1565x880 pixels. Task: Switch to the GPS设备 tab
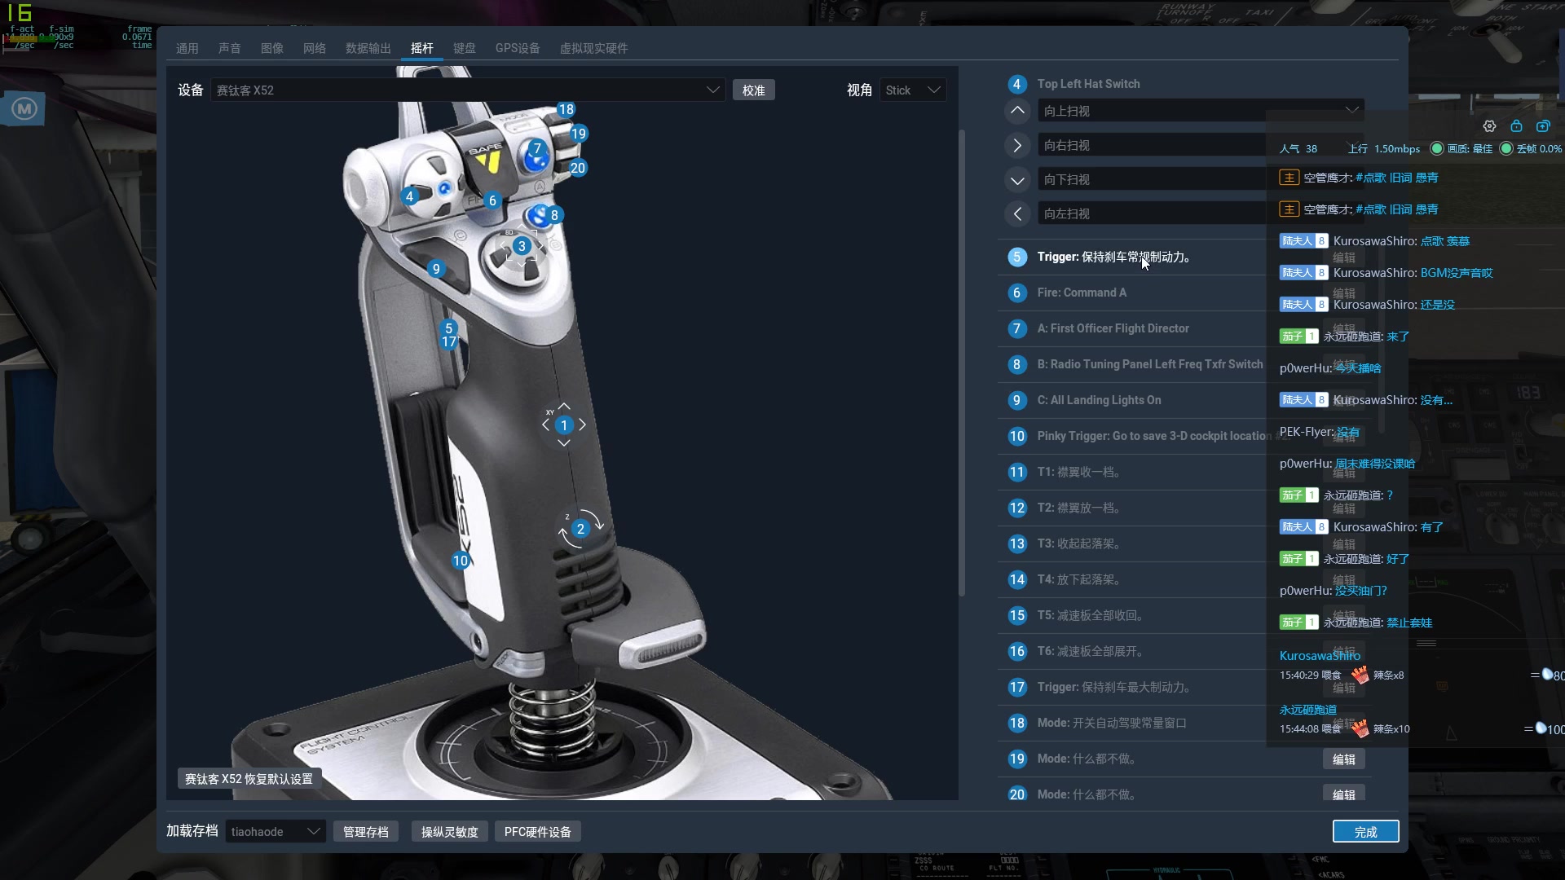click(518, 48)
